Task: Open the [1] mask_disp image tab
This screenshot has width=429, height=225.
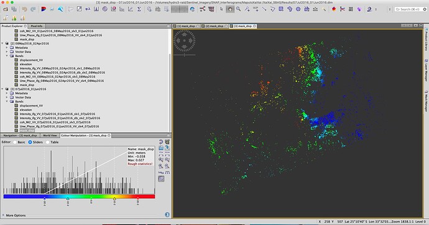Action: tap(186, 26)
